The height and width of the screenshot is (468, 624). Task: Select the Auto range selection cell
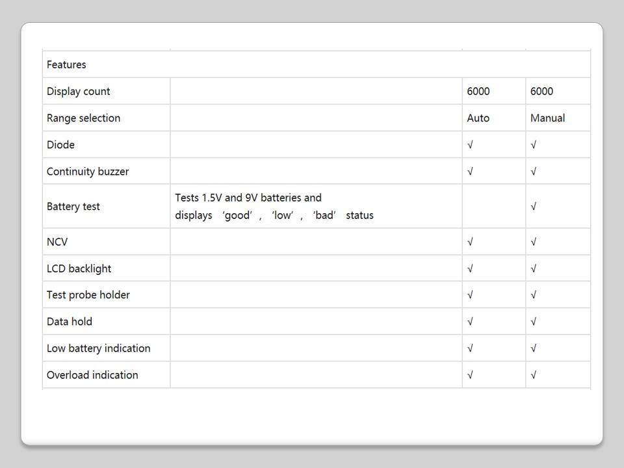click(478, 118)
